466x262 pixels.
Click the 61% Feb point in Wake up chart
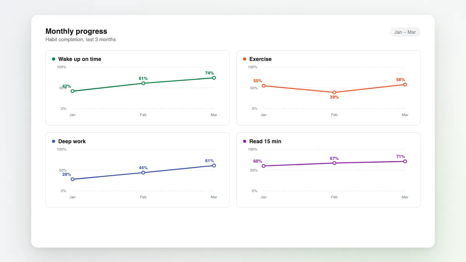143,83
